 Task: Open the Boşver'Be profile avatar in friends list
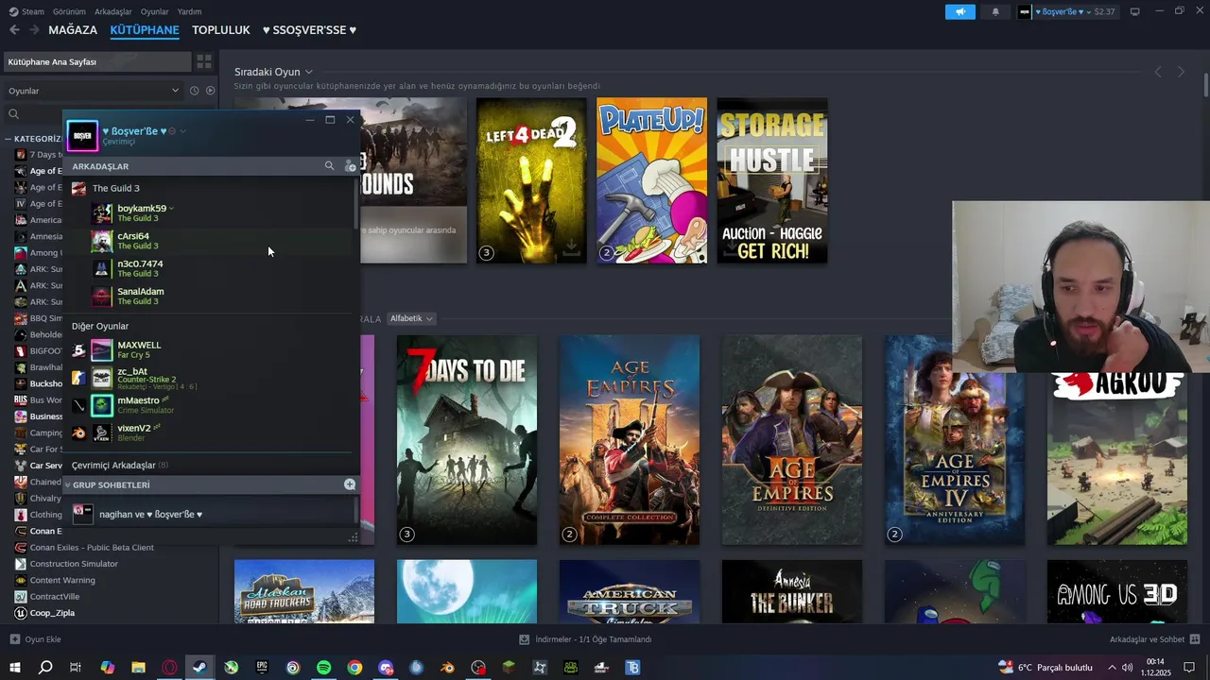tap(82, 135)
